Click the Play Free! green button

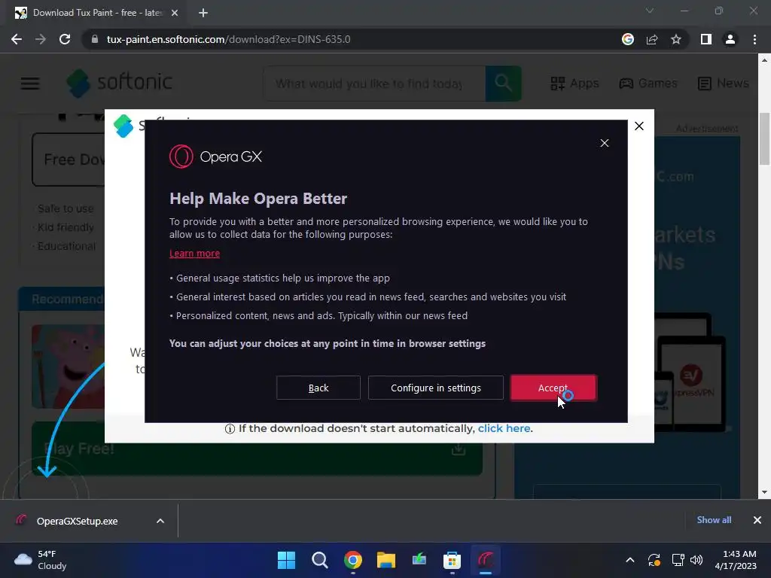click(x=257, y=449)
